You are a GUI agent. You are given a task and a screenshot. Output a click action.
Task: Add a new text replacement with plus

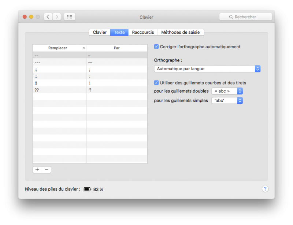[37, 169]
